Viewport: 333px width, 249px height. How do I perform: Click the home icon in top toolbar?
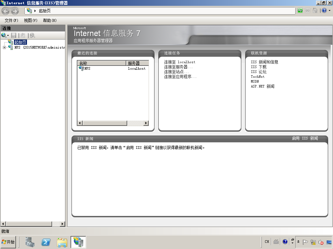(x=315, y=10)
